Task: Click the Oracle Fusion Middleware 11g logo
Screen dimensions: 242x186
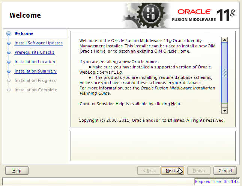Action: click(204, 14)
